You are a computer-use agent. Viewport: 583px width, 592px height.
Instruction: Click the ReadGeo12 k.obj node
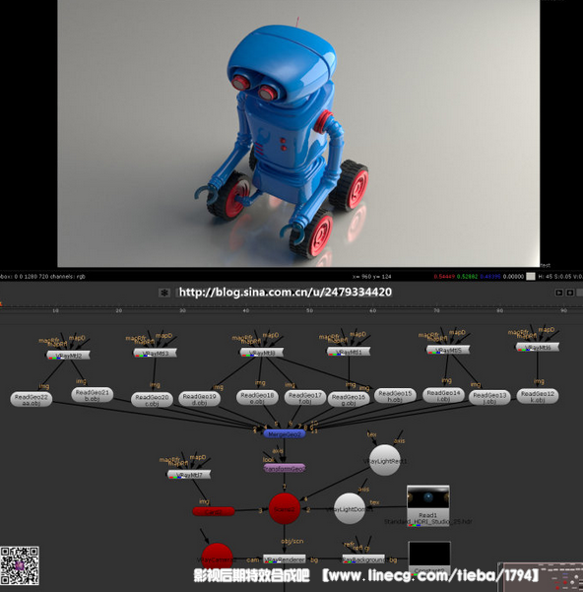538,396
